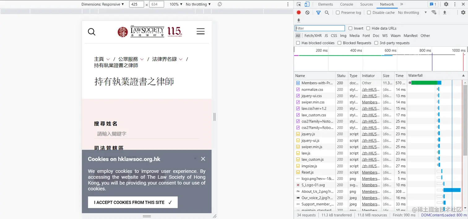Click the viewport width field 425

[x=136, y=4]
